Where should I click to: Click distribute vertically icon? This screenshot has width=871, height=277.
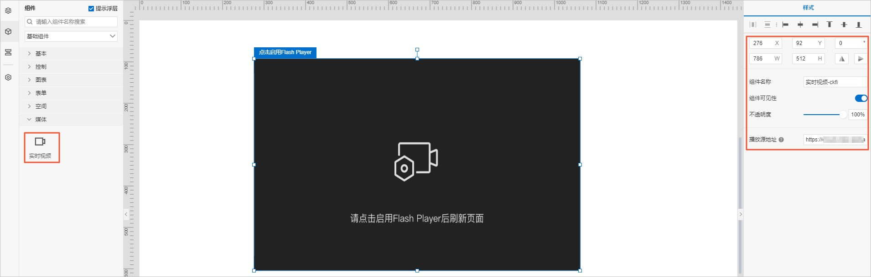click(x=767, y=25)
